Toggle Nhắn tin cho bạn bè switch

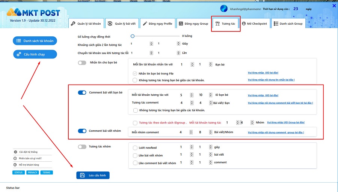tap(82, 63)
